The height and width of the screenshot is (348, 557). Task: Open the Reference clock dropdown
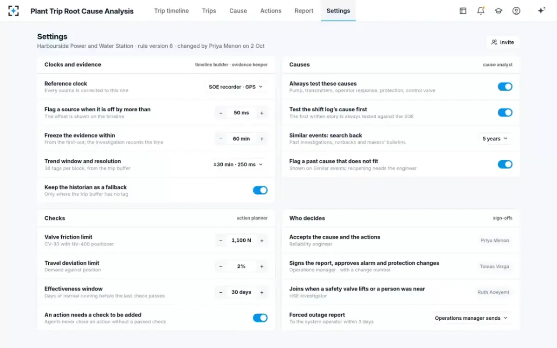[236, 87]
